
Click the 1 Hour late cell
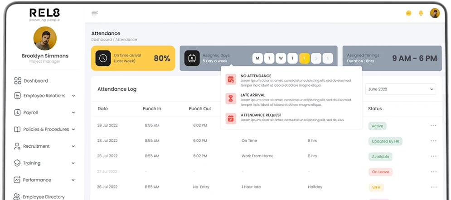click(x=251, y=187)
